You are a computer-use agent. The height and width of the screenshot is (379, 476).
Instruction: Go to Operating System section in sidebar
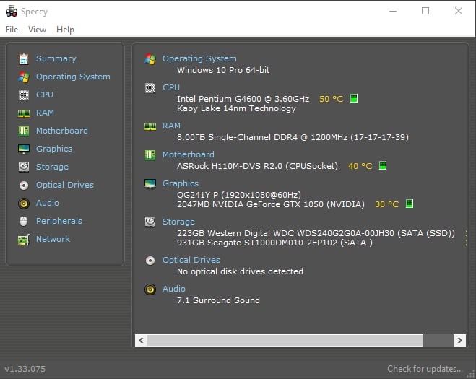coord(73,77)
